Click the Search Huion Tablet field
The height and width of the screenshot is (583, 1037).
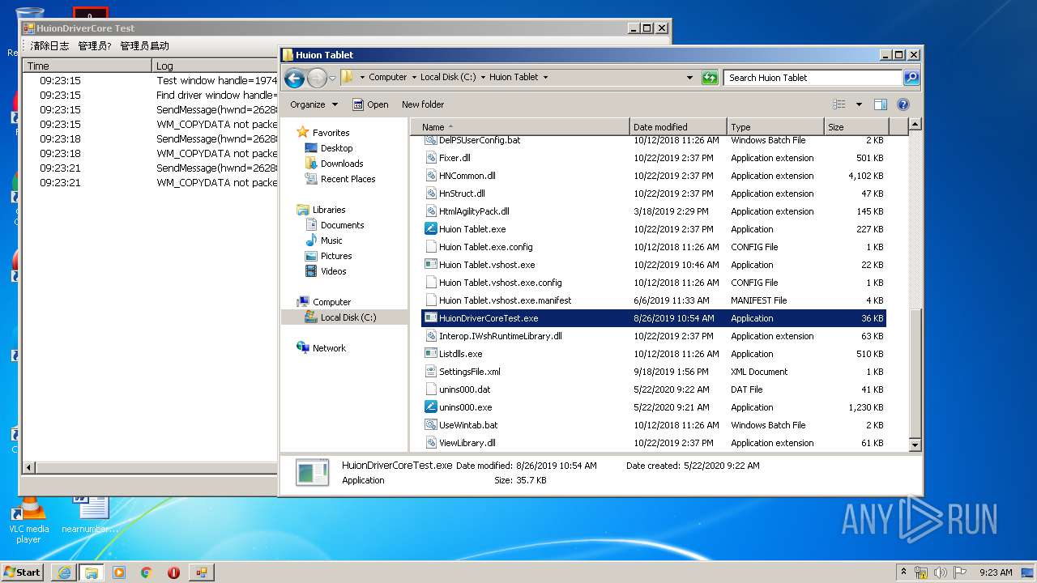[813, 78]
